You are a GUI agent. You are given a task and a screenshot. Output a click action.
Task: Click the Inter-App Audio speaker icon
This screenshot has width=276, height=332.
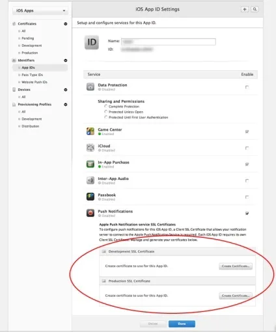point(90,180)
